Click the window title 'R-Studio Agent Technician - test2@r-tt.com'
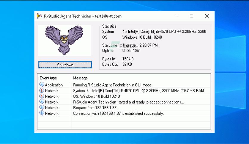Viewport: 249px width, 144px height. 83,16
